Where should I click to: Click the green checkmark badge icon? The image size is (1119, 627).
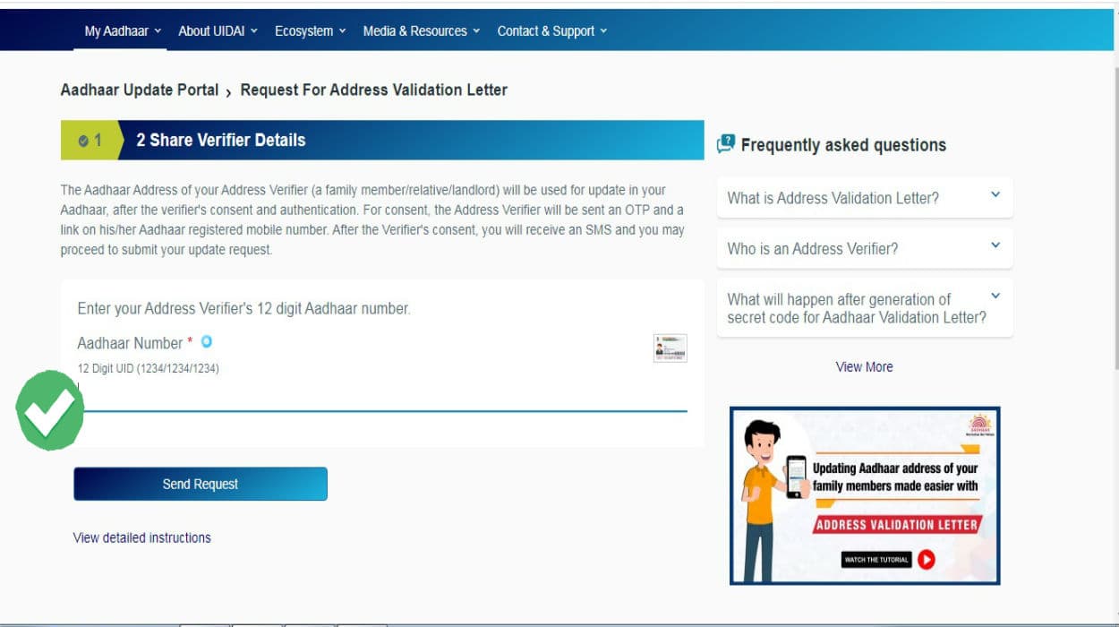[x=50, y=411]
